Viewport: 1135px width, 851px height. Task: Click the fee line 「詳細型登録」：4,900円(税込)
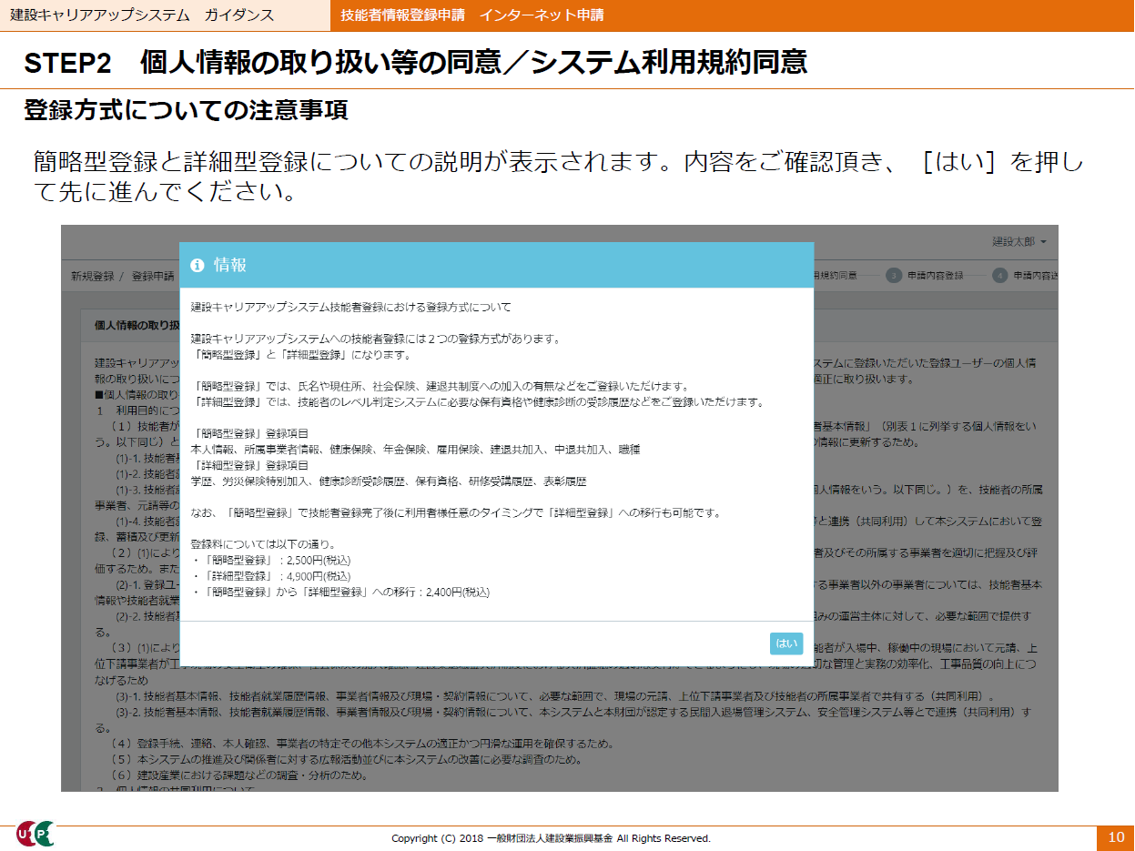[270, 576]
